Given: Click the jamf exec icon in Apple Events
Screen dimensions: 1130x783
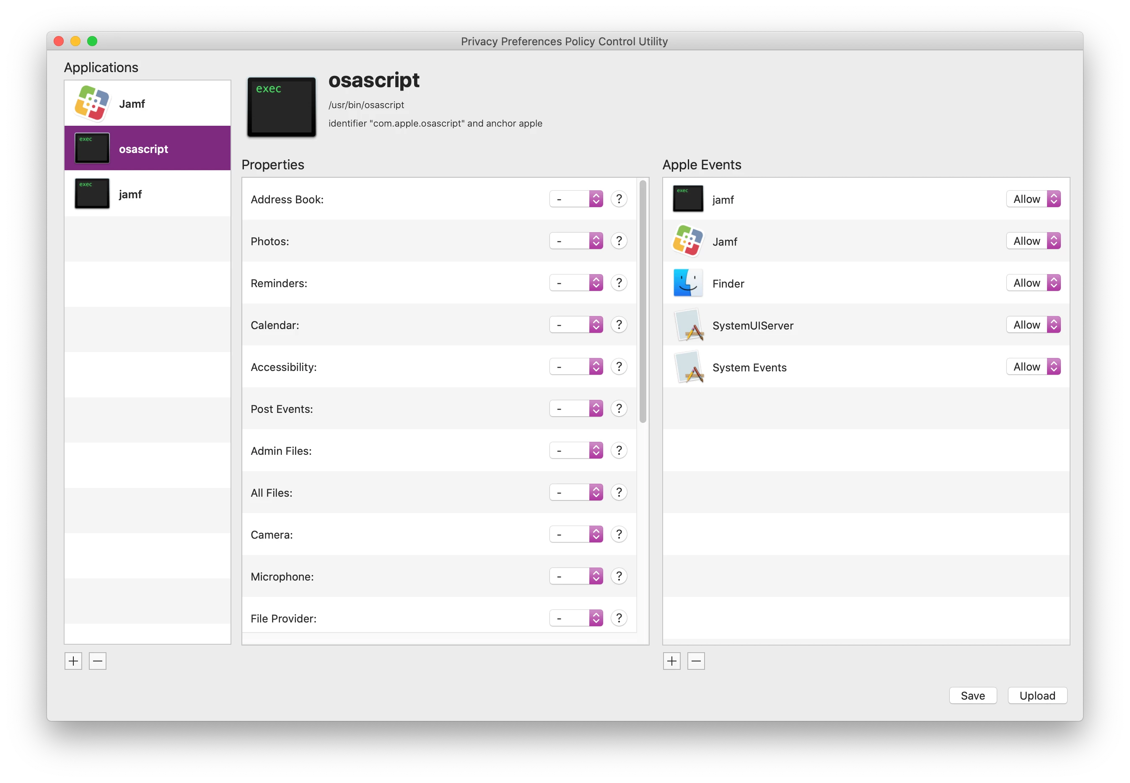Looking at the screenshot, I should [688, 199].
